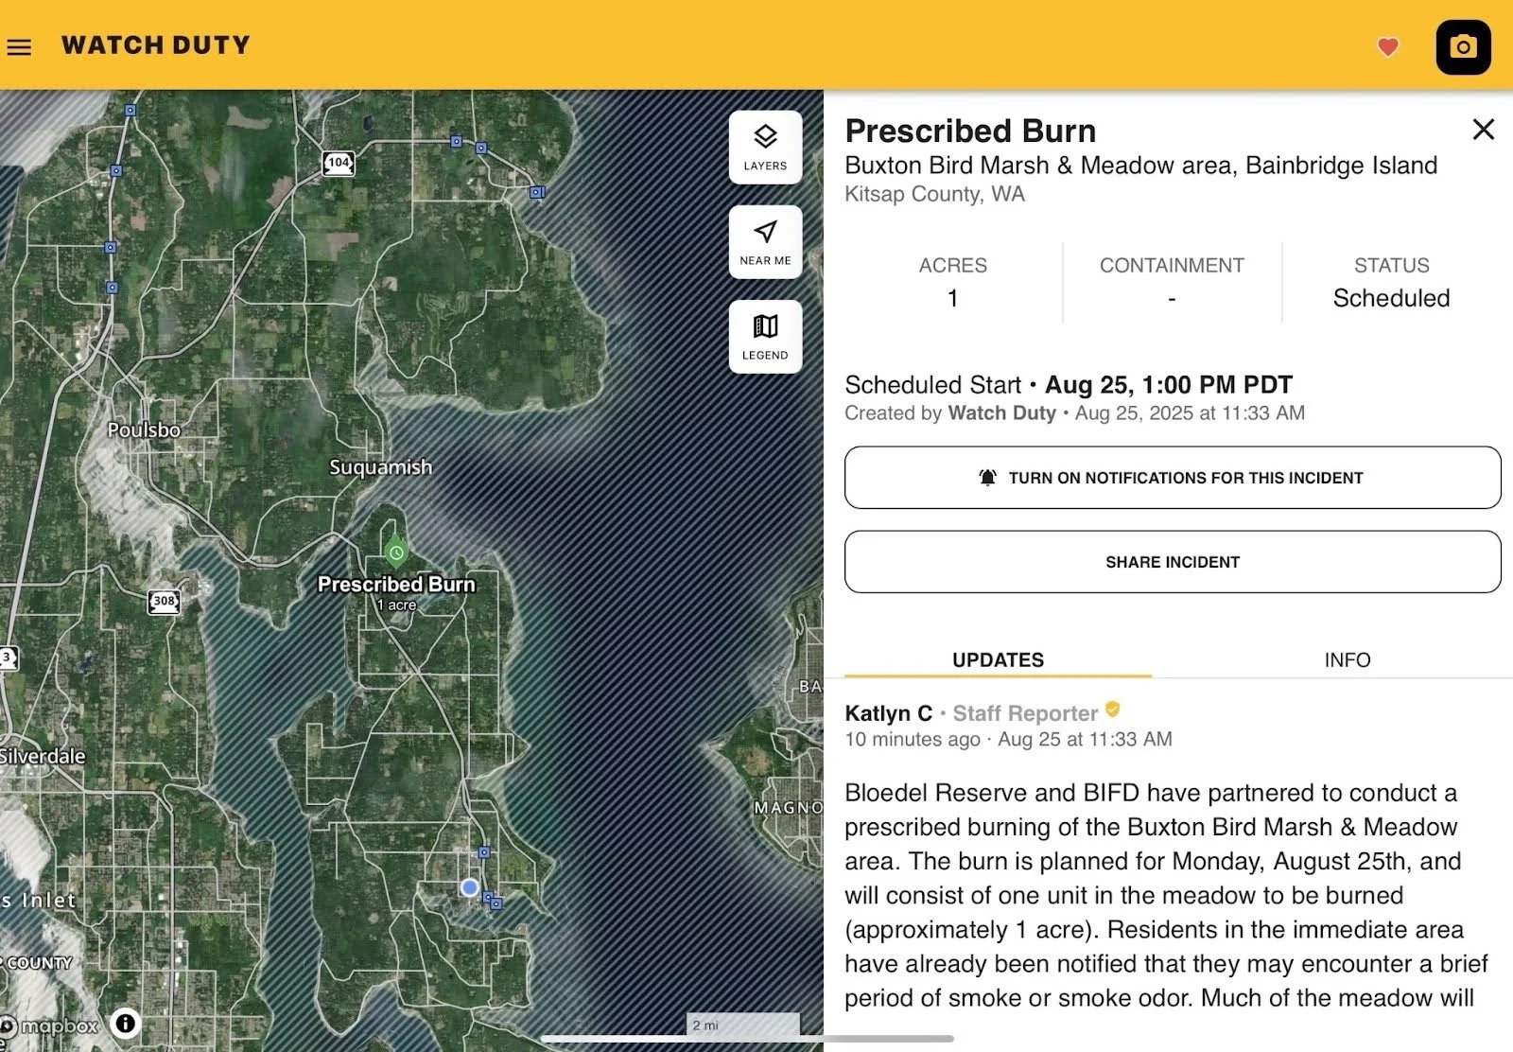Center map with Near Me button
The image size is (1513, 1052).
(765, 242)
